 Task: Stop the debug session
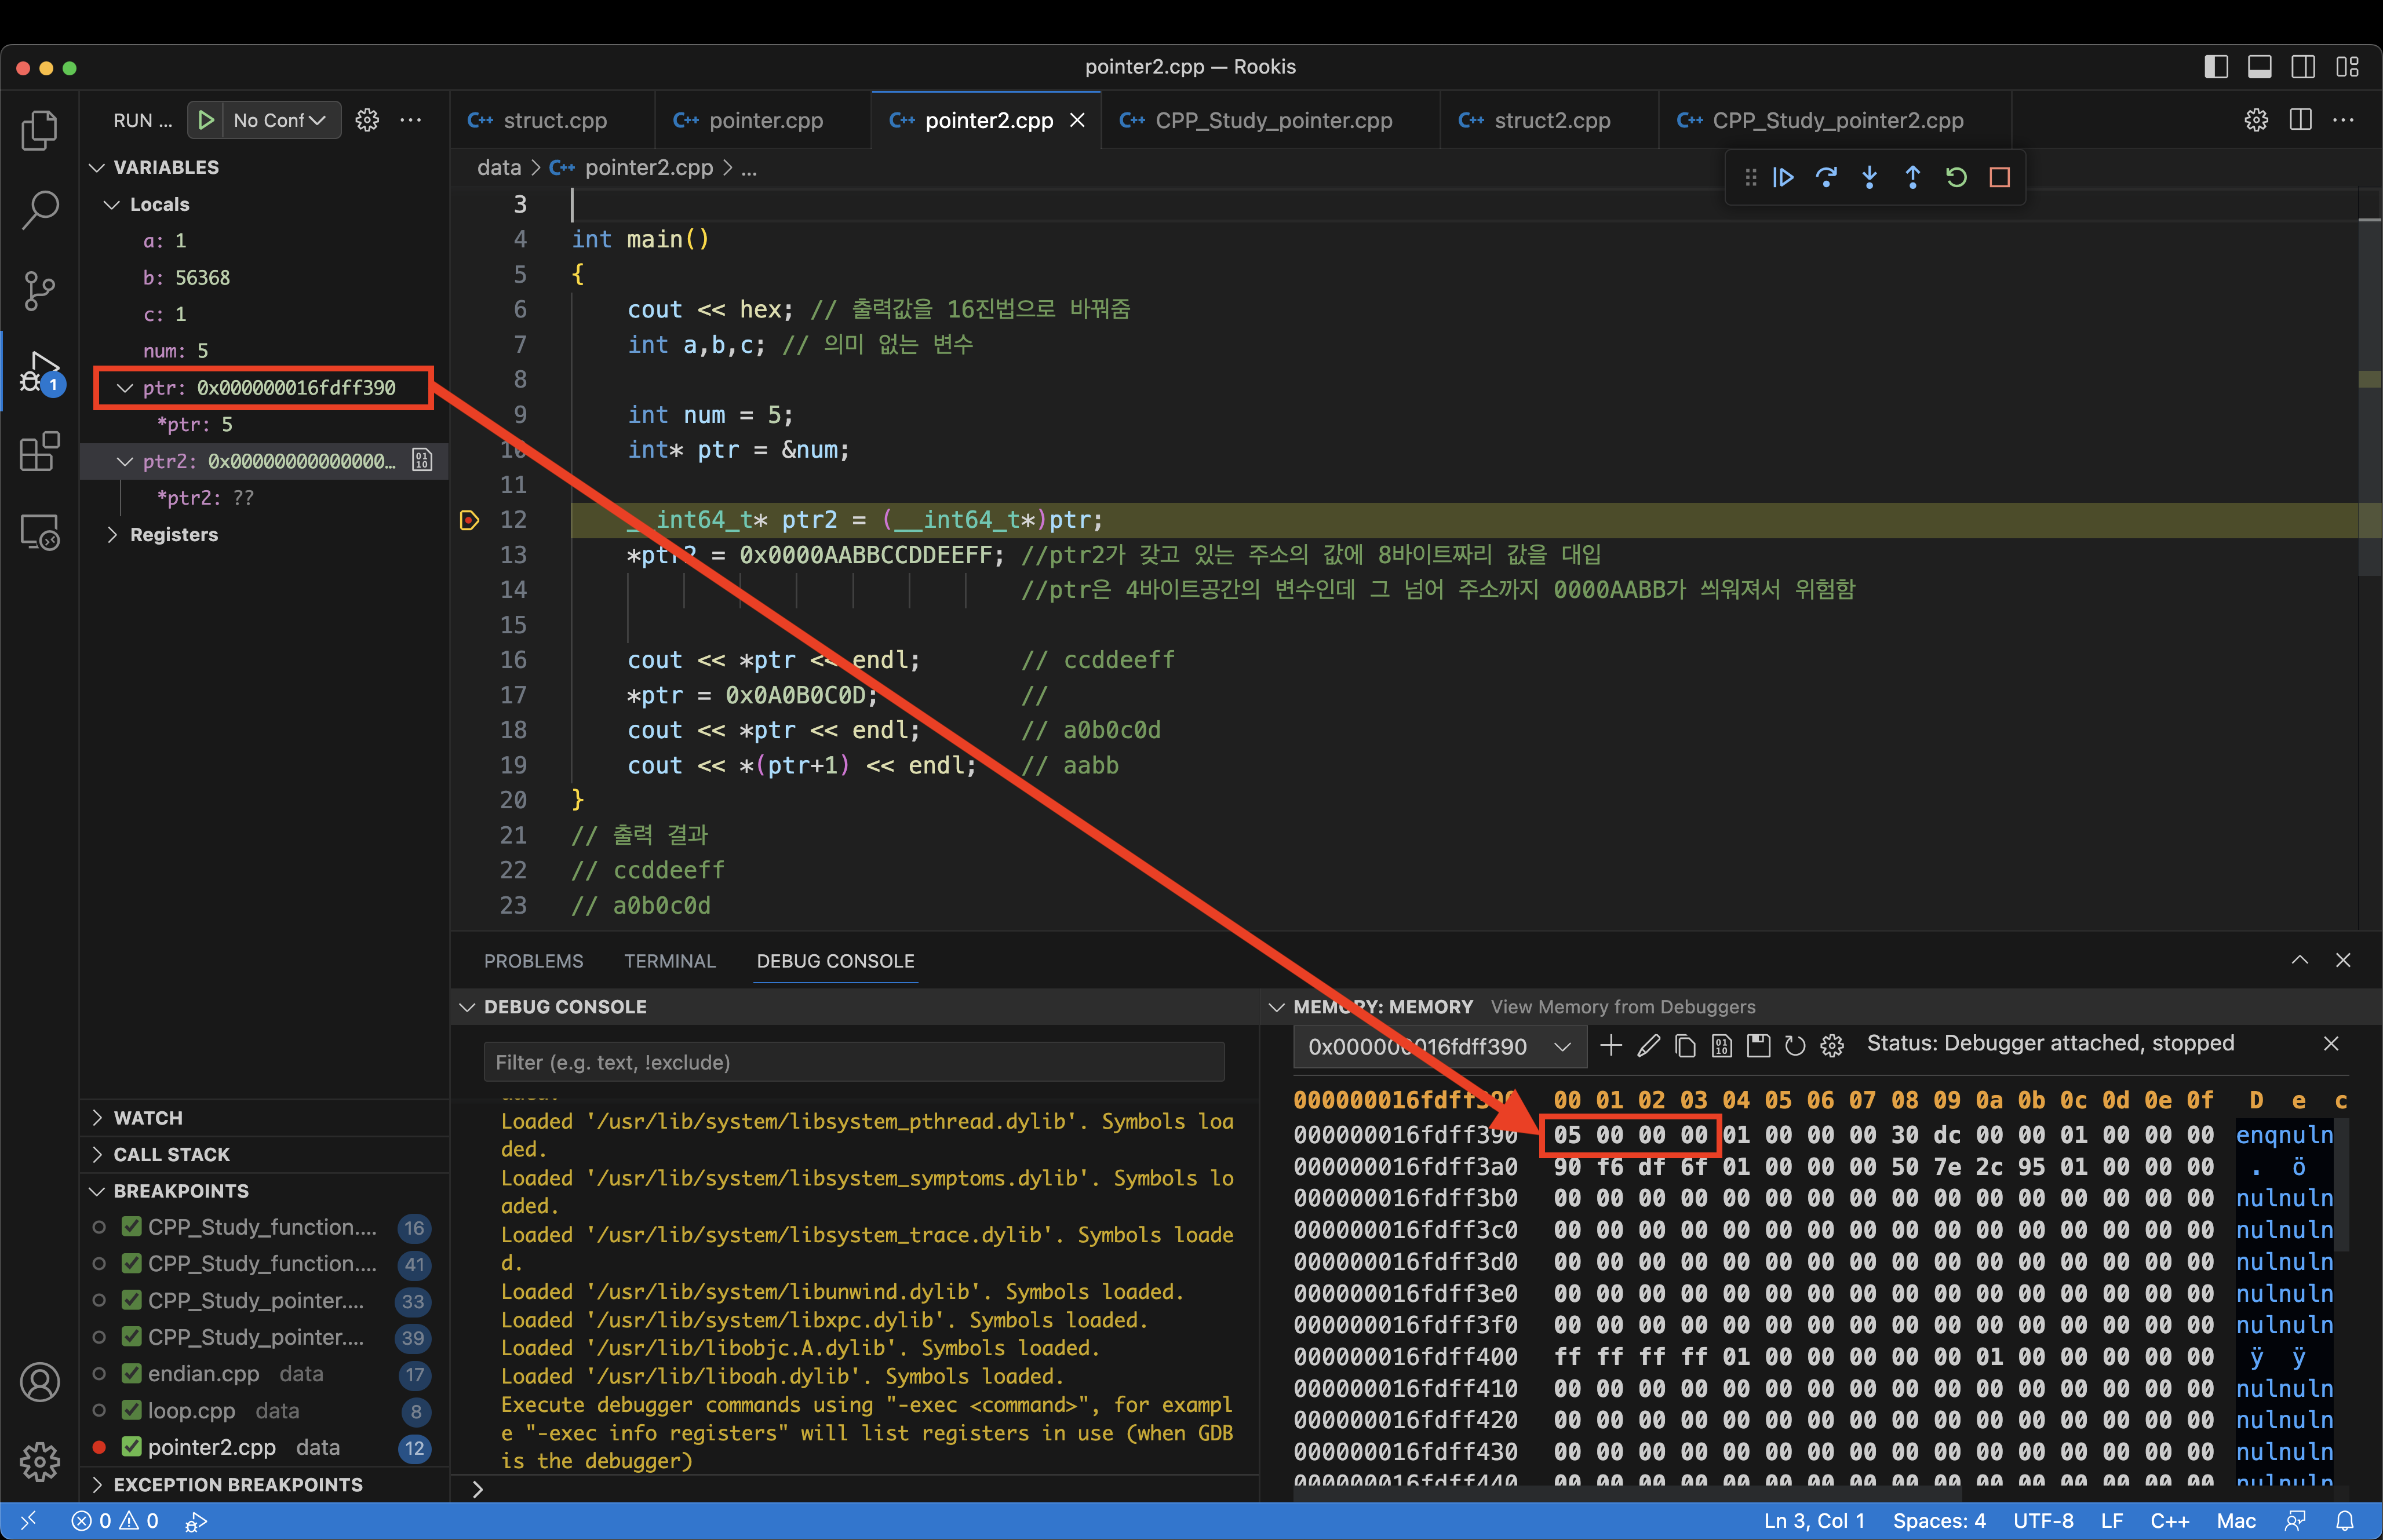1999,177
